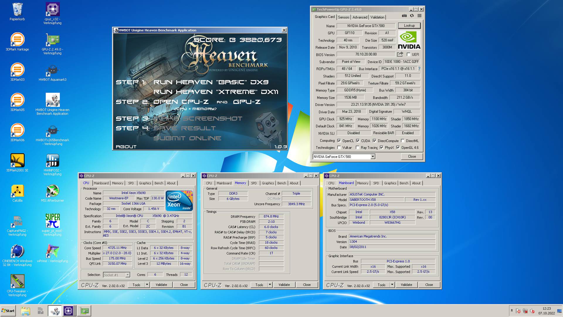The image size is (563, 317).
Task: Open the HWiNFO32 desktop shortcut
Action: tap(52, 164)
